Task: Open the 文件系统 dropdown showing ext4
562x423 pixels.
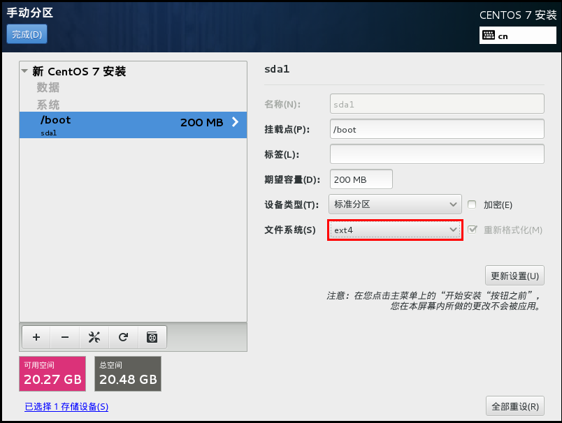Action: (x=395, y=230)
